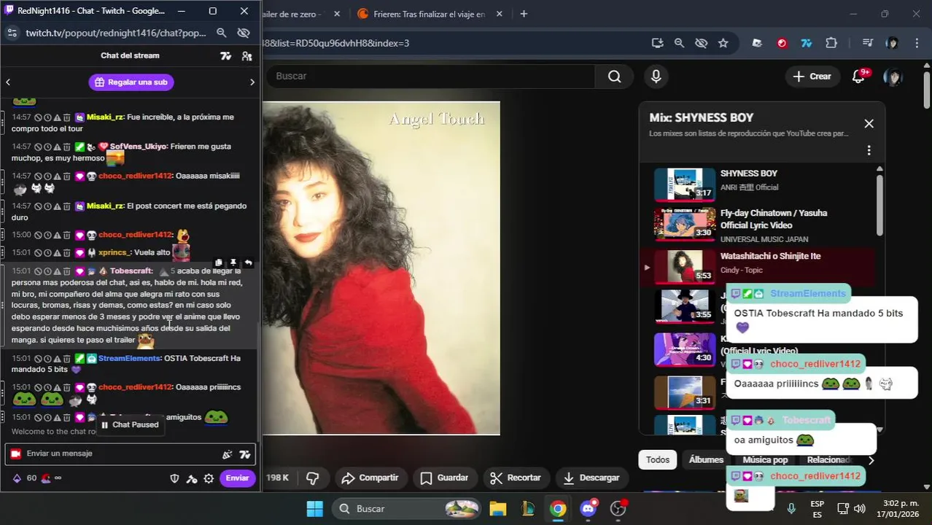Click the Guardar save button
The height and width of the screenshot is (525, 932).
click(444, 478)
